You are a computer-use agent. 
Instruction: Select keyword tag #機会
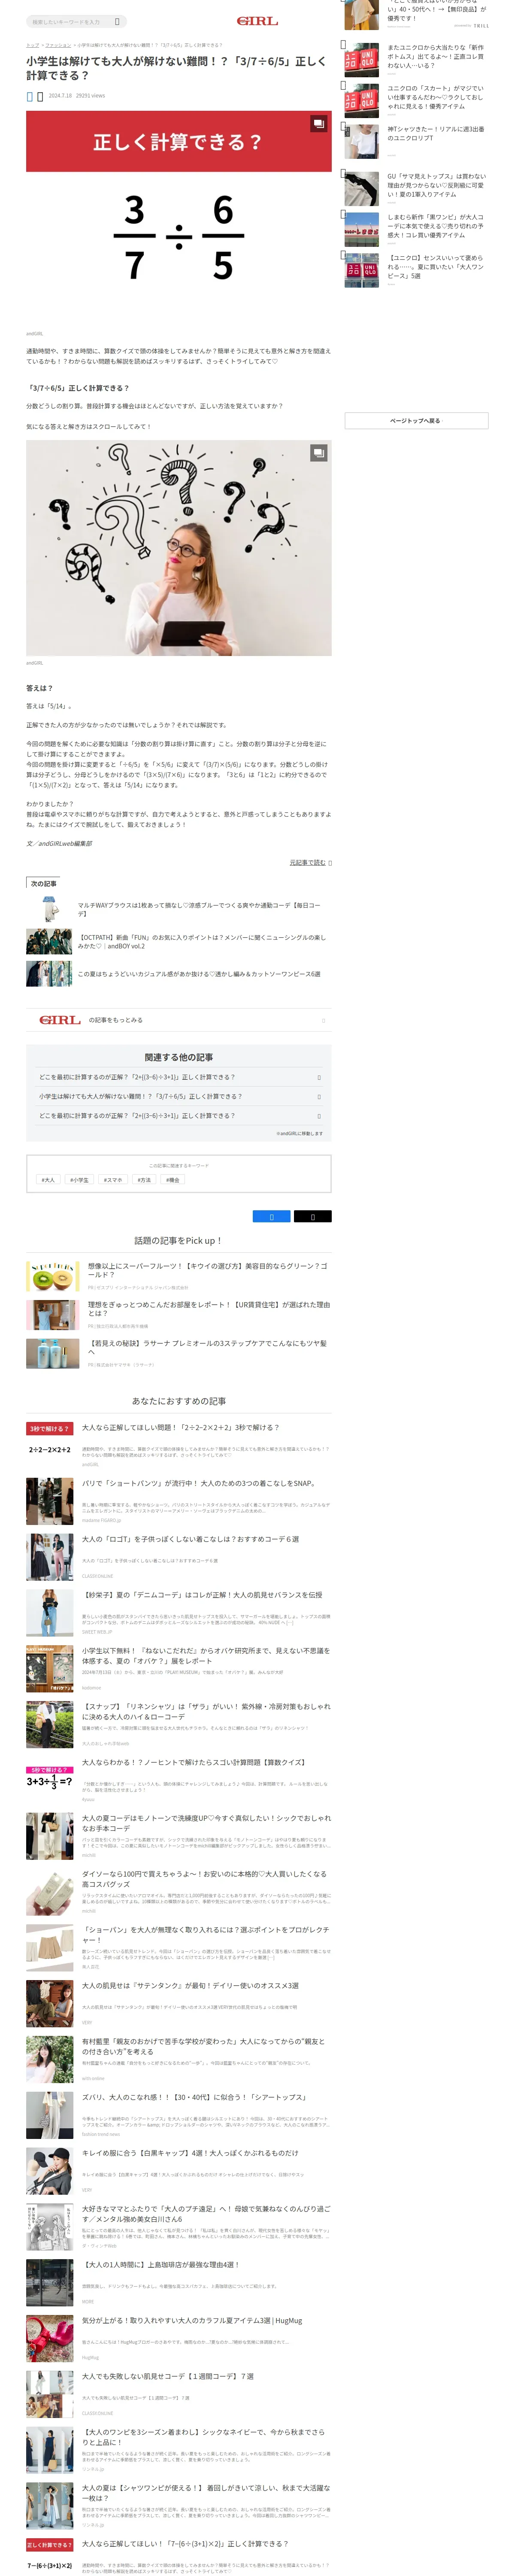173,1180
